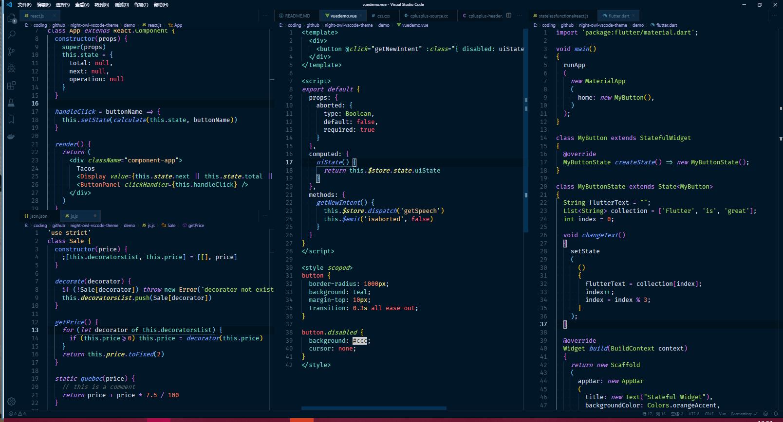The height and width of the screenshot is (422, 783).
Task: Click the Formatting checkmark status item
Action: (x=744, y=414)
